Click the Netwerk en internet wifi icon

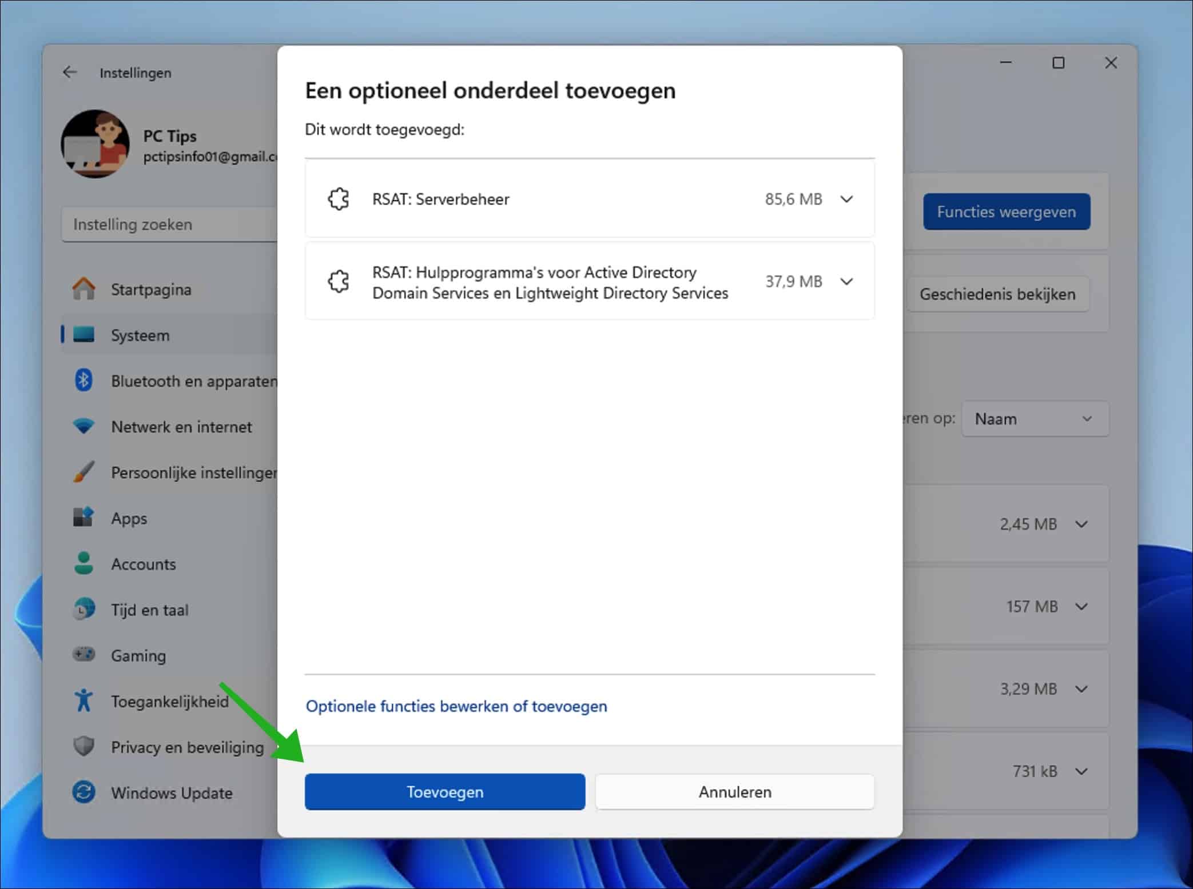point(83,426)
